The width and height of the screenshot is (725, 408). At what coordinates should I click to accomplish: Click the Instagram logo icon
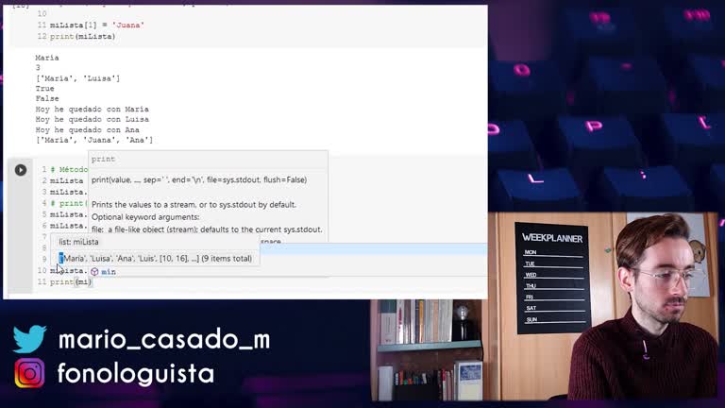point(29,373)
